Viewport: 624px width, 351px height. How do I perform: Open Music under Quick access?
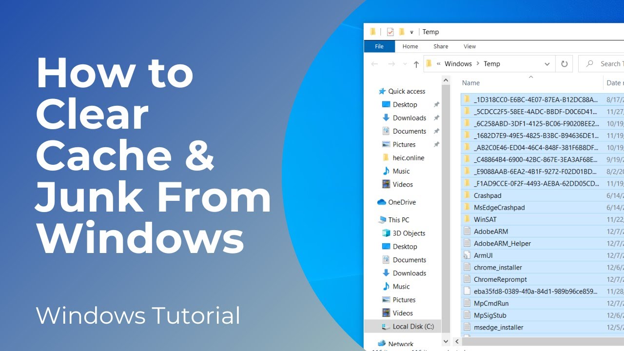[401, 171]
